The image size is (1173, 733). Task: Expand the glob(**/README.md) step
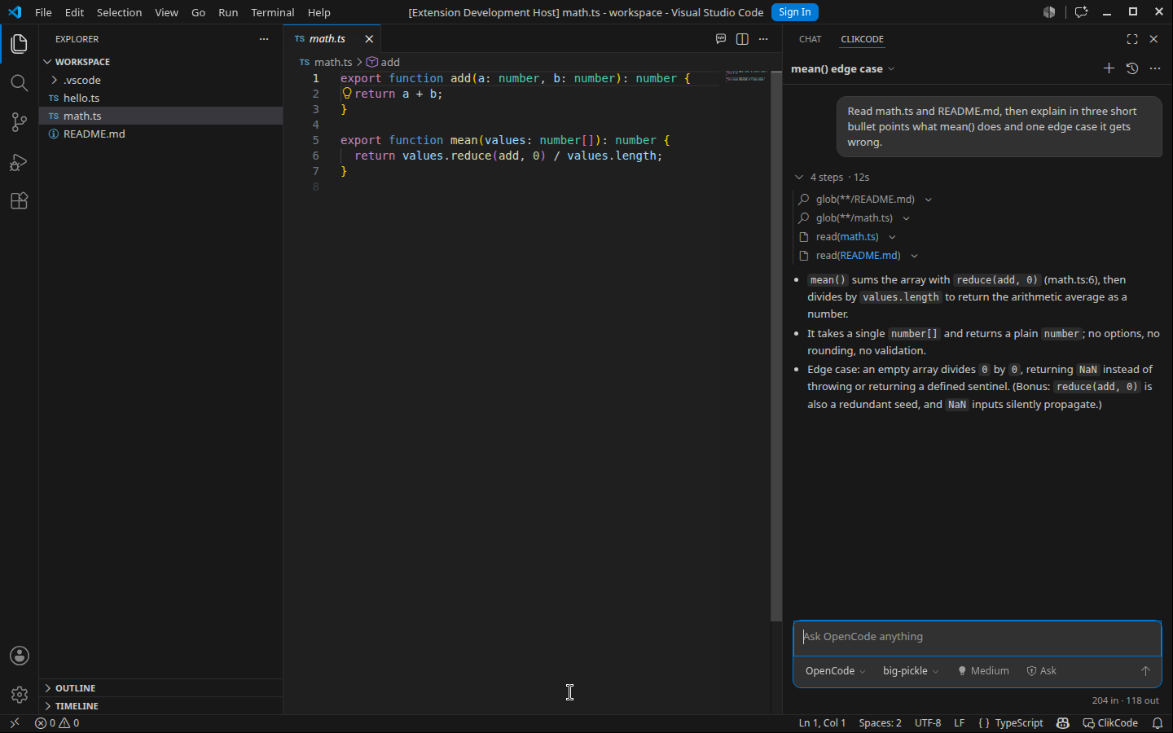(x=865, y=200)
